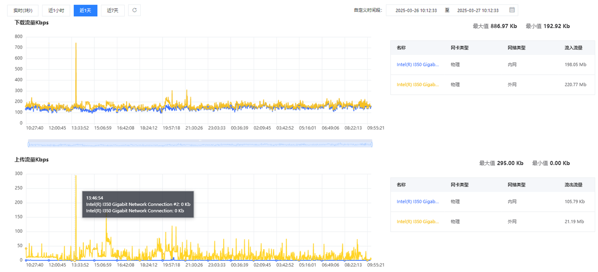Click the refresh icon beside 近7天
The height and width of the screenshot is (272, 598).
tap(134, 10)
